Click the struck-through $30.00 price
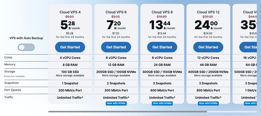Image resolution: width=261 pixels, height=116 pixels. (208, 17)
